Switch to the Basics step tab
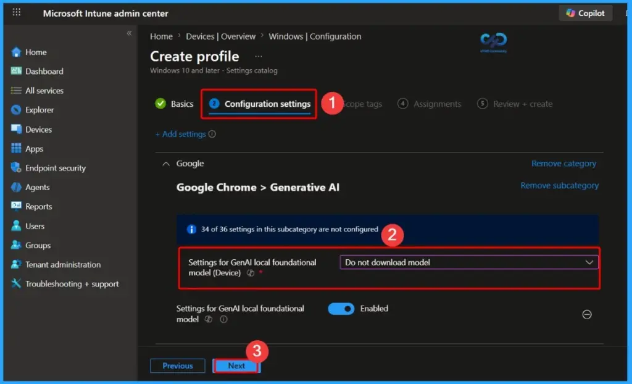Screen dimensions: 632x384 pyautogui.click(x=174, y=104)
